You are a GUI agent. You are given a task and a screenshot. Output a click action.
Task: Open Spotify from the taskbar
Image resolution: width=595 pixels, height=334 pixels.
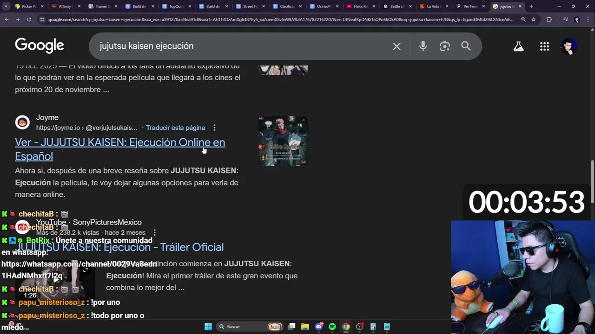(332, 327)
